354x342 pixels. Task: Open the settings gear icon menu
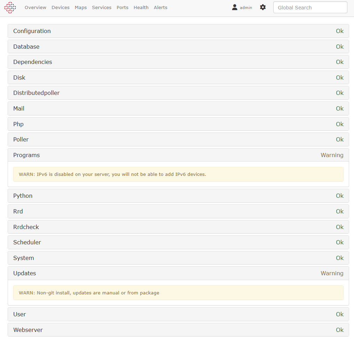click(x=263, y=7)
